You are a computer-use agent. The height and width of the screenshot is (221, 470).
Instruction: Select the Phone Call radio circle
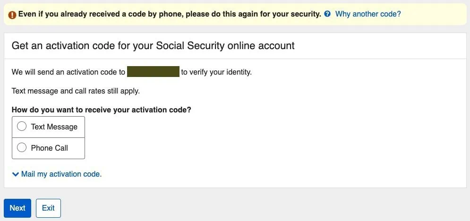coord(22,148)
